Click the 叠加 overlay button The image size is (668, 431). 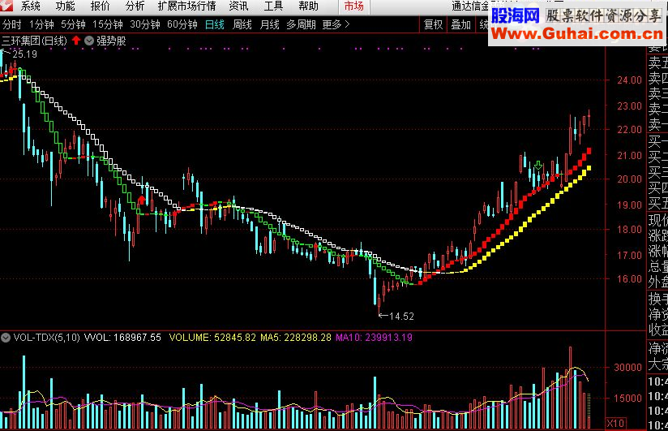(461, 24)
